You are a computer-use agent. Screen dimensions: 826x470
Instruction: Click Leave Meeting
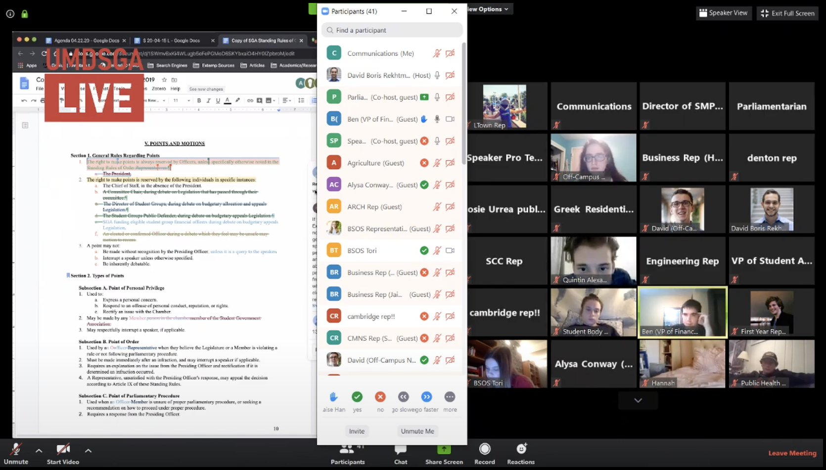pos(792,453)
